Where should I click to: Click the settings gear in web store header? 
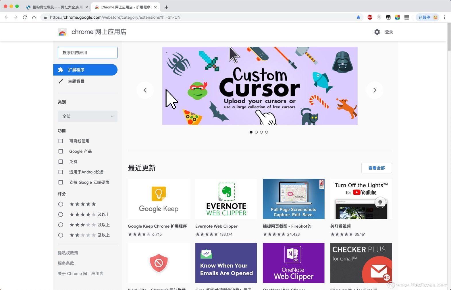pyautogui.click(x=377, y=32)
